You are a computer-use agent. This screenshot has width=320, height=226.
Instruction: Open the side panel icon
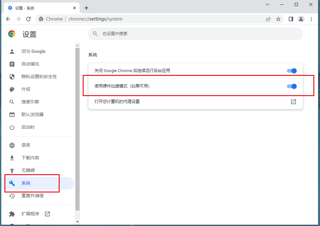(291, 19)
